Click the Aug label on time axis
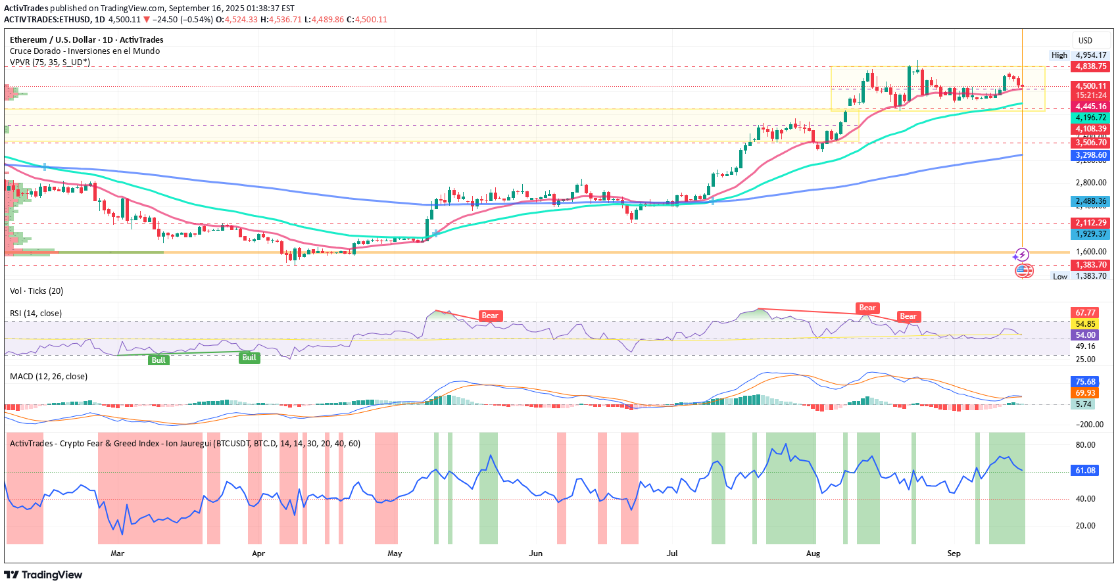This screenshot has height=587, width=1118. tap(813, 553)
